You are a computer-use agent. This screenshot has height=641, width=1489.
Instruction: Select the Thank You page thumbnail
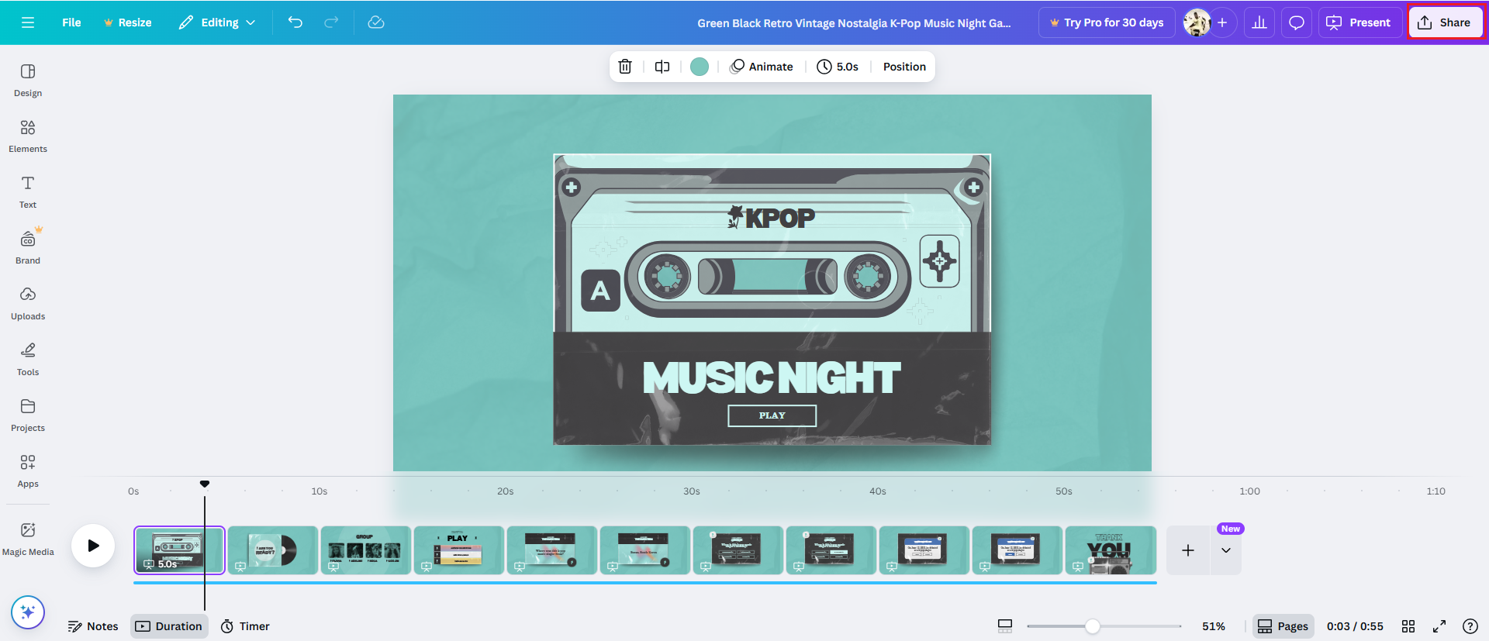point(1111,550)
